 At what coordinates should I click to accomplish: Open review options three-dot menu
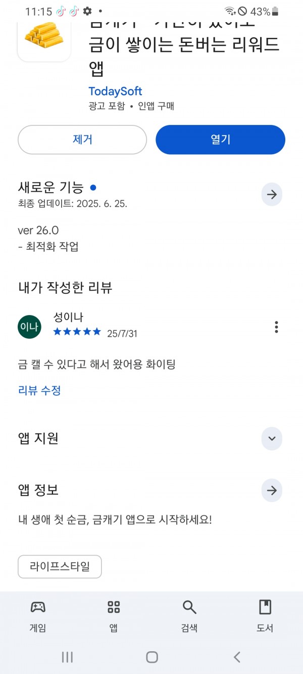(276, 327)
